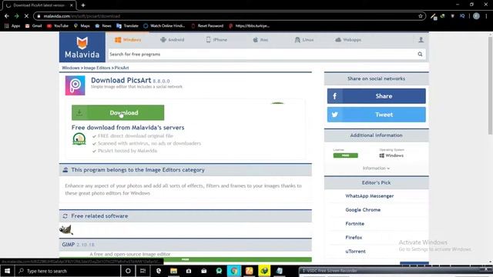Open Watch Online Hindi bookmark
Image resolution: width=493 pixels, height=277 pixels.
click(164, 26)
